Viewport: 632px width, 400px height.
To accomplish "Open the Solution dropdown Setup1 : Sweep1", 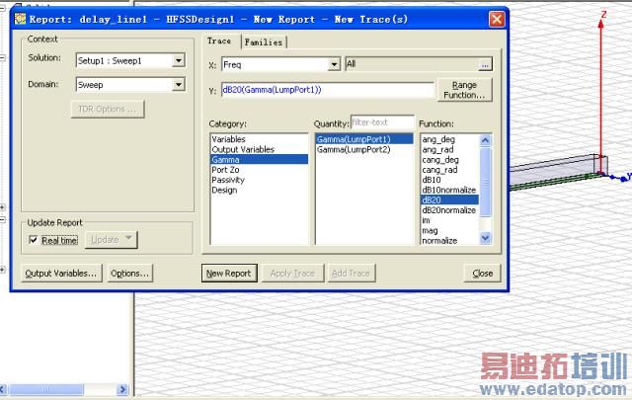I will (x=178, y=60).
